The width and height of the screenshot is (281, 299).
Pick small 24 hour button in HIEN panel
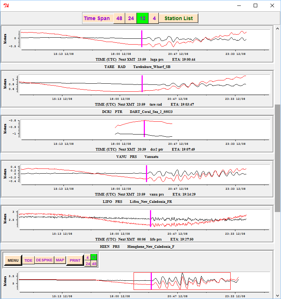[88, 264]
